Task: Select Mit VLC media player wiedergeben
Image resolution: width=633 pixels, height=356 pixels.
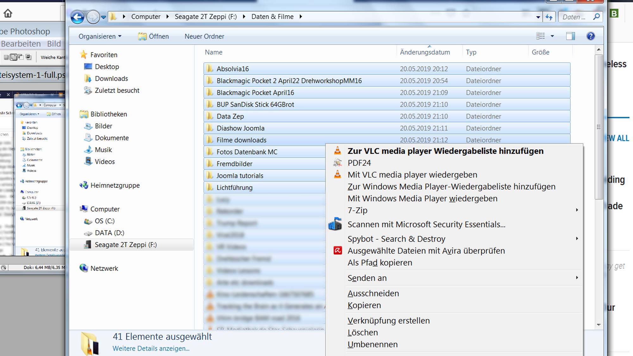Action: click(x=412, y=175)
